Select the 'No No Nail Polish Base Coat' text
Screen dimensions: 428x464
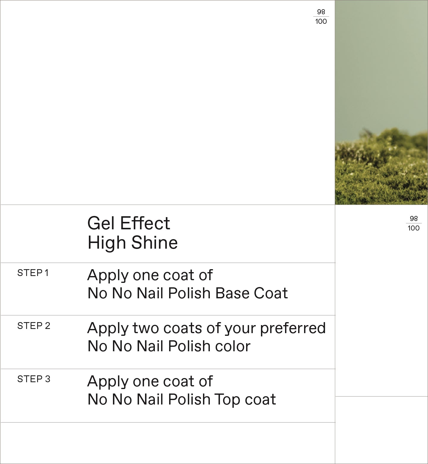pos(188,293)
